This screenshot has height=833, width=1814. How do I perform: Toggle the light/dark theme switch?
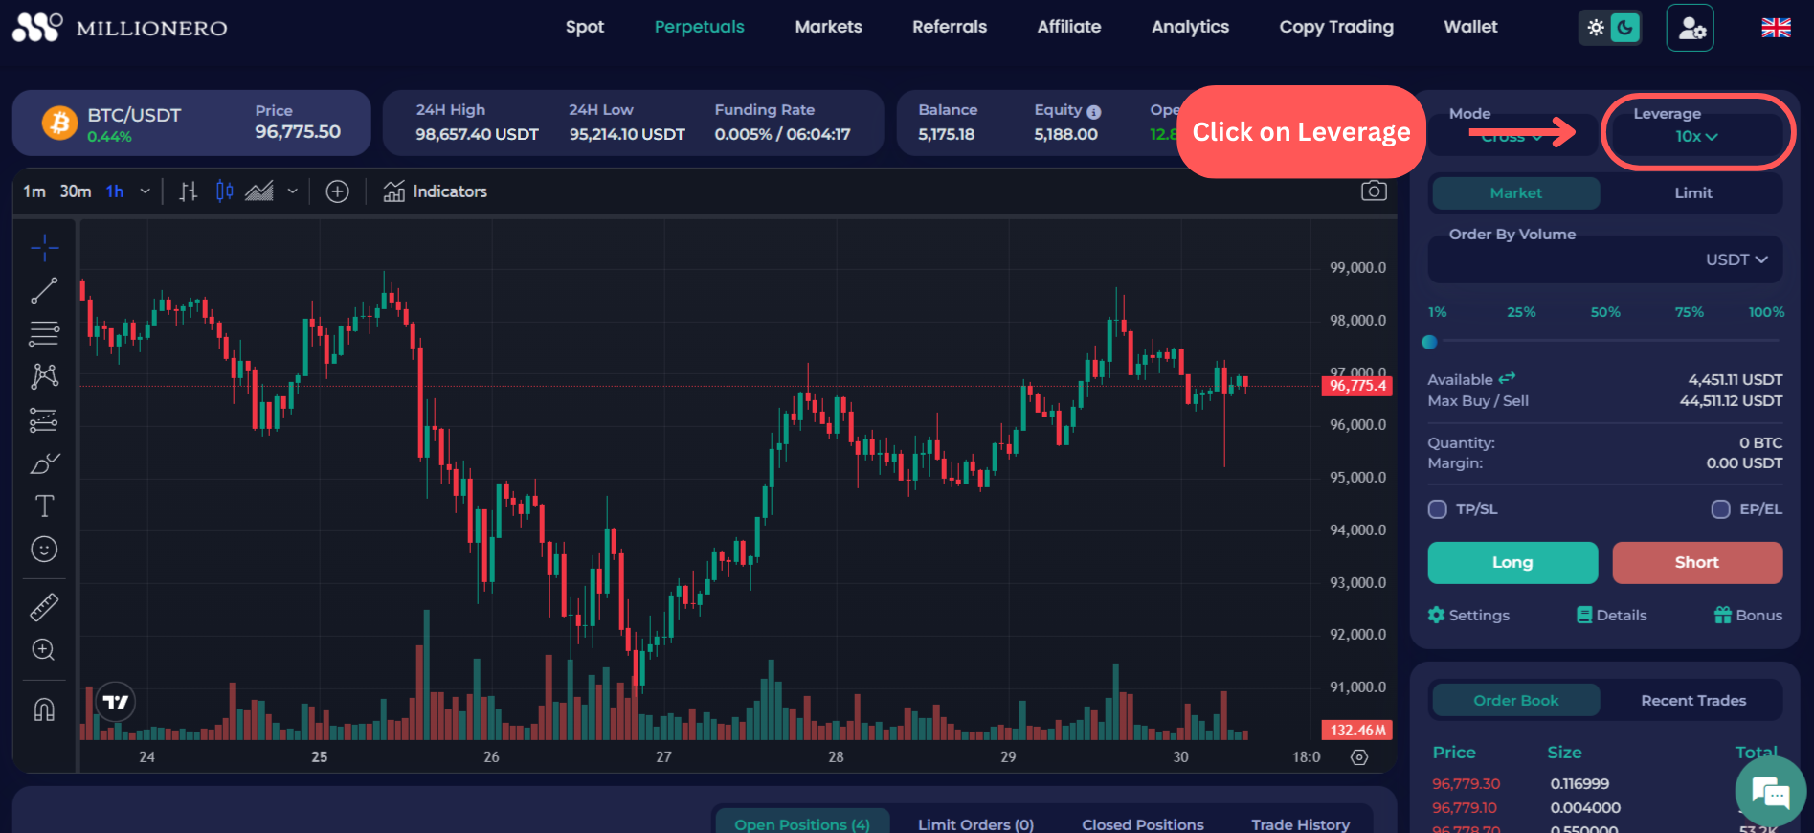pos(1609,28)
